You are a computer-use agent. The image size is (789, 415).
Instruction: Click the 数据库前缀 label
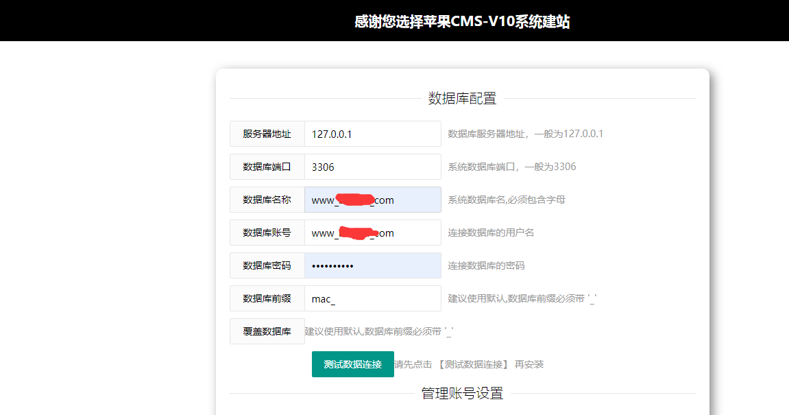pos(267,298)
